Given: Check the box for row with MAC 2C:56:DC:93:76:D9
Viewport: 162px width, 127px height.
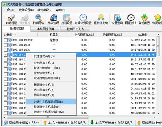Looking at the screenshot, I should pos(6,84).
